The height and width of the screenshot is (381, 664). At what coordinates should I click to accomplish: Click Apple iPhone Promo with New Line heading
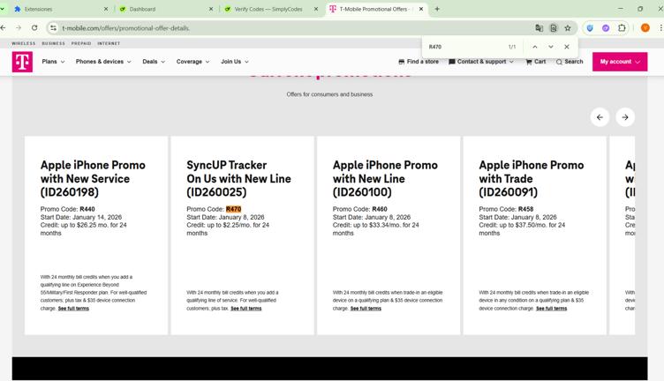(x=385, y=178)
